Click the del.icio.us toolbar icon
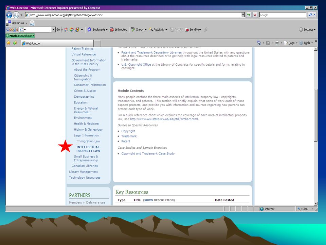 [x=8, y=23]
